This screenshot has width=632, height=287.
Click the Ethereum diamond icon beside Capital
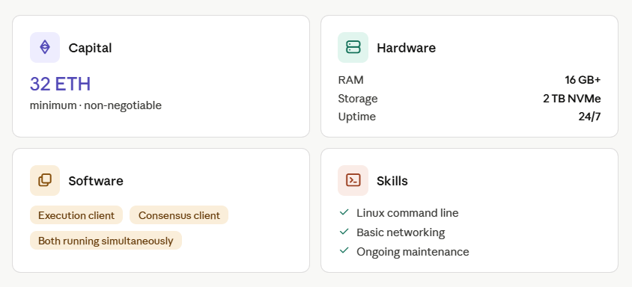click(45, 48)
